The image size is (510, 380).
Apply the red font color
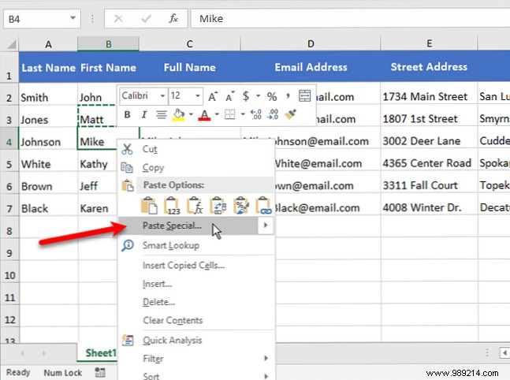[x=204, y=115]
